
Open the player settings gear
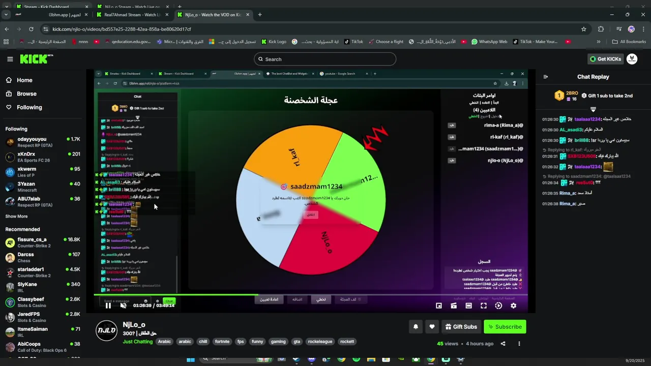pyautogui.click(x=513, y=306)
